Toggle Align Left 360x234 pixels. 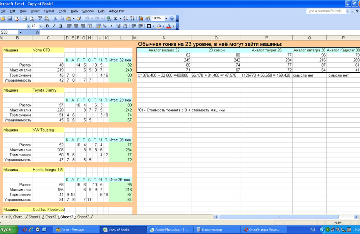click(69, 26)
